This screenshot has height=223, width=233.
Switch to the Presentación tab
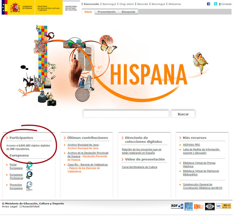pos(107,12)
